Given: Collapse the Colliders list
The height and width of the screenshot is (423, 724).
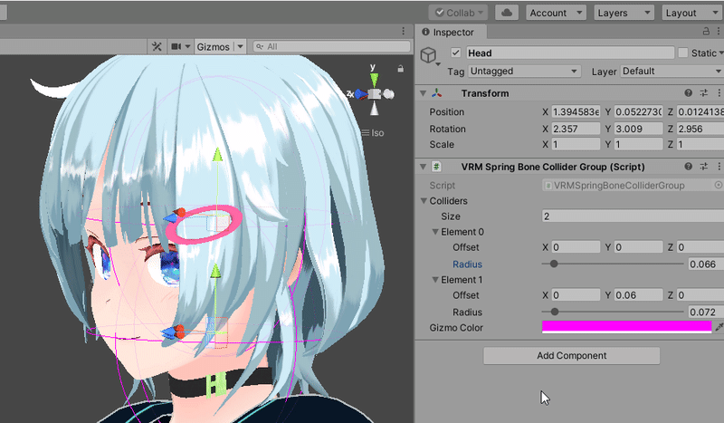Looking at the screenshot, I should (x=424, y=201).
